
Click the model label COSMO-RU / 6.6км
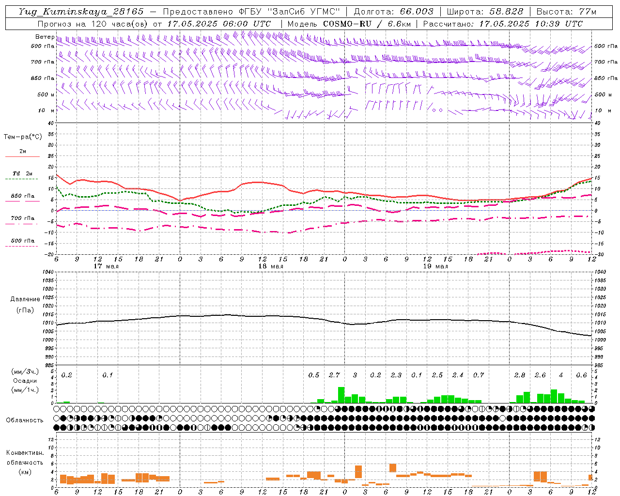367,24
